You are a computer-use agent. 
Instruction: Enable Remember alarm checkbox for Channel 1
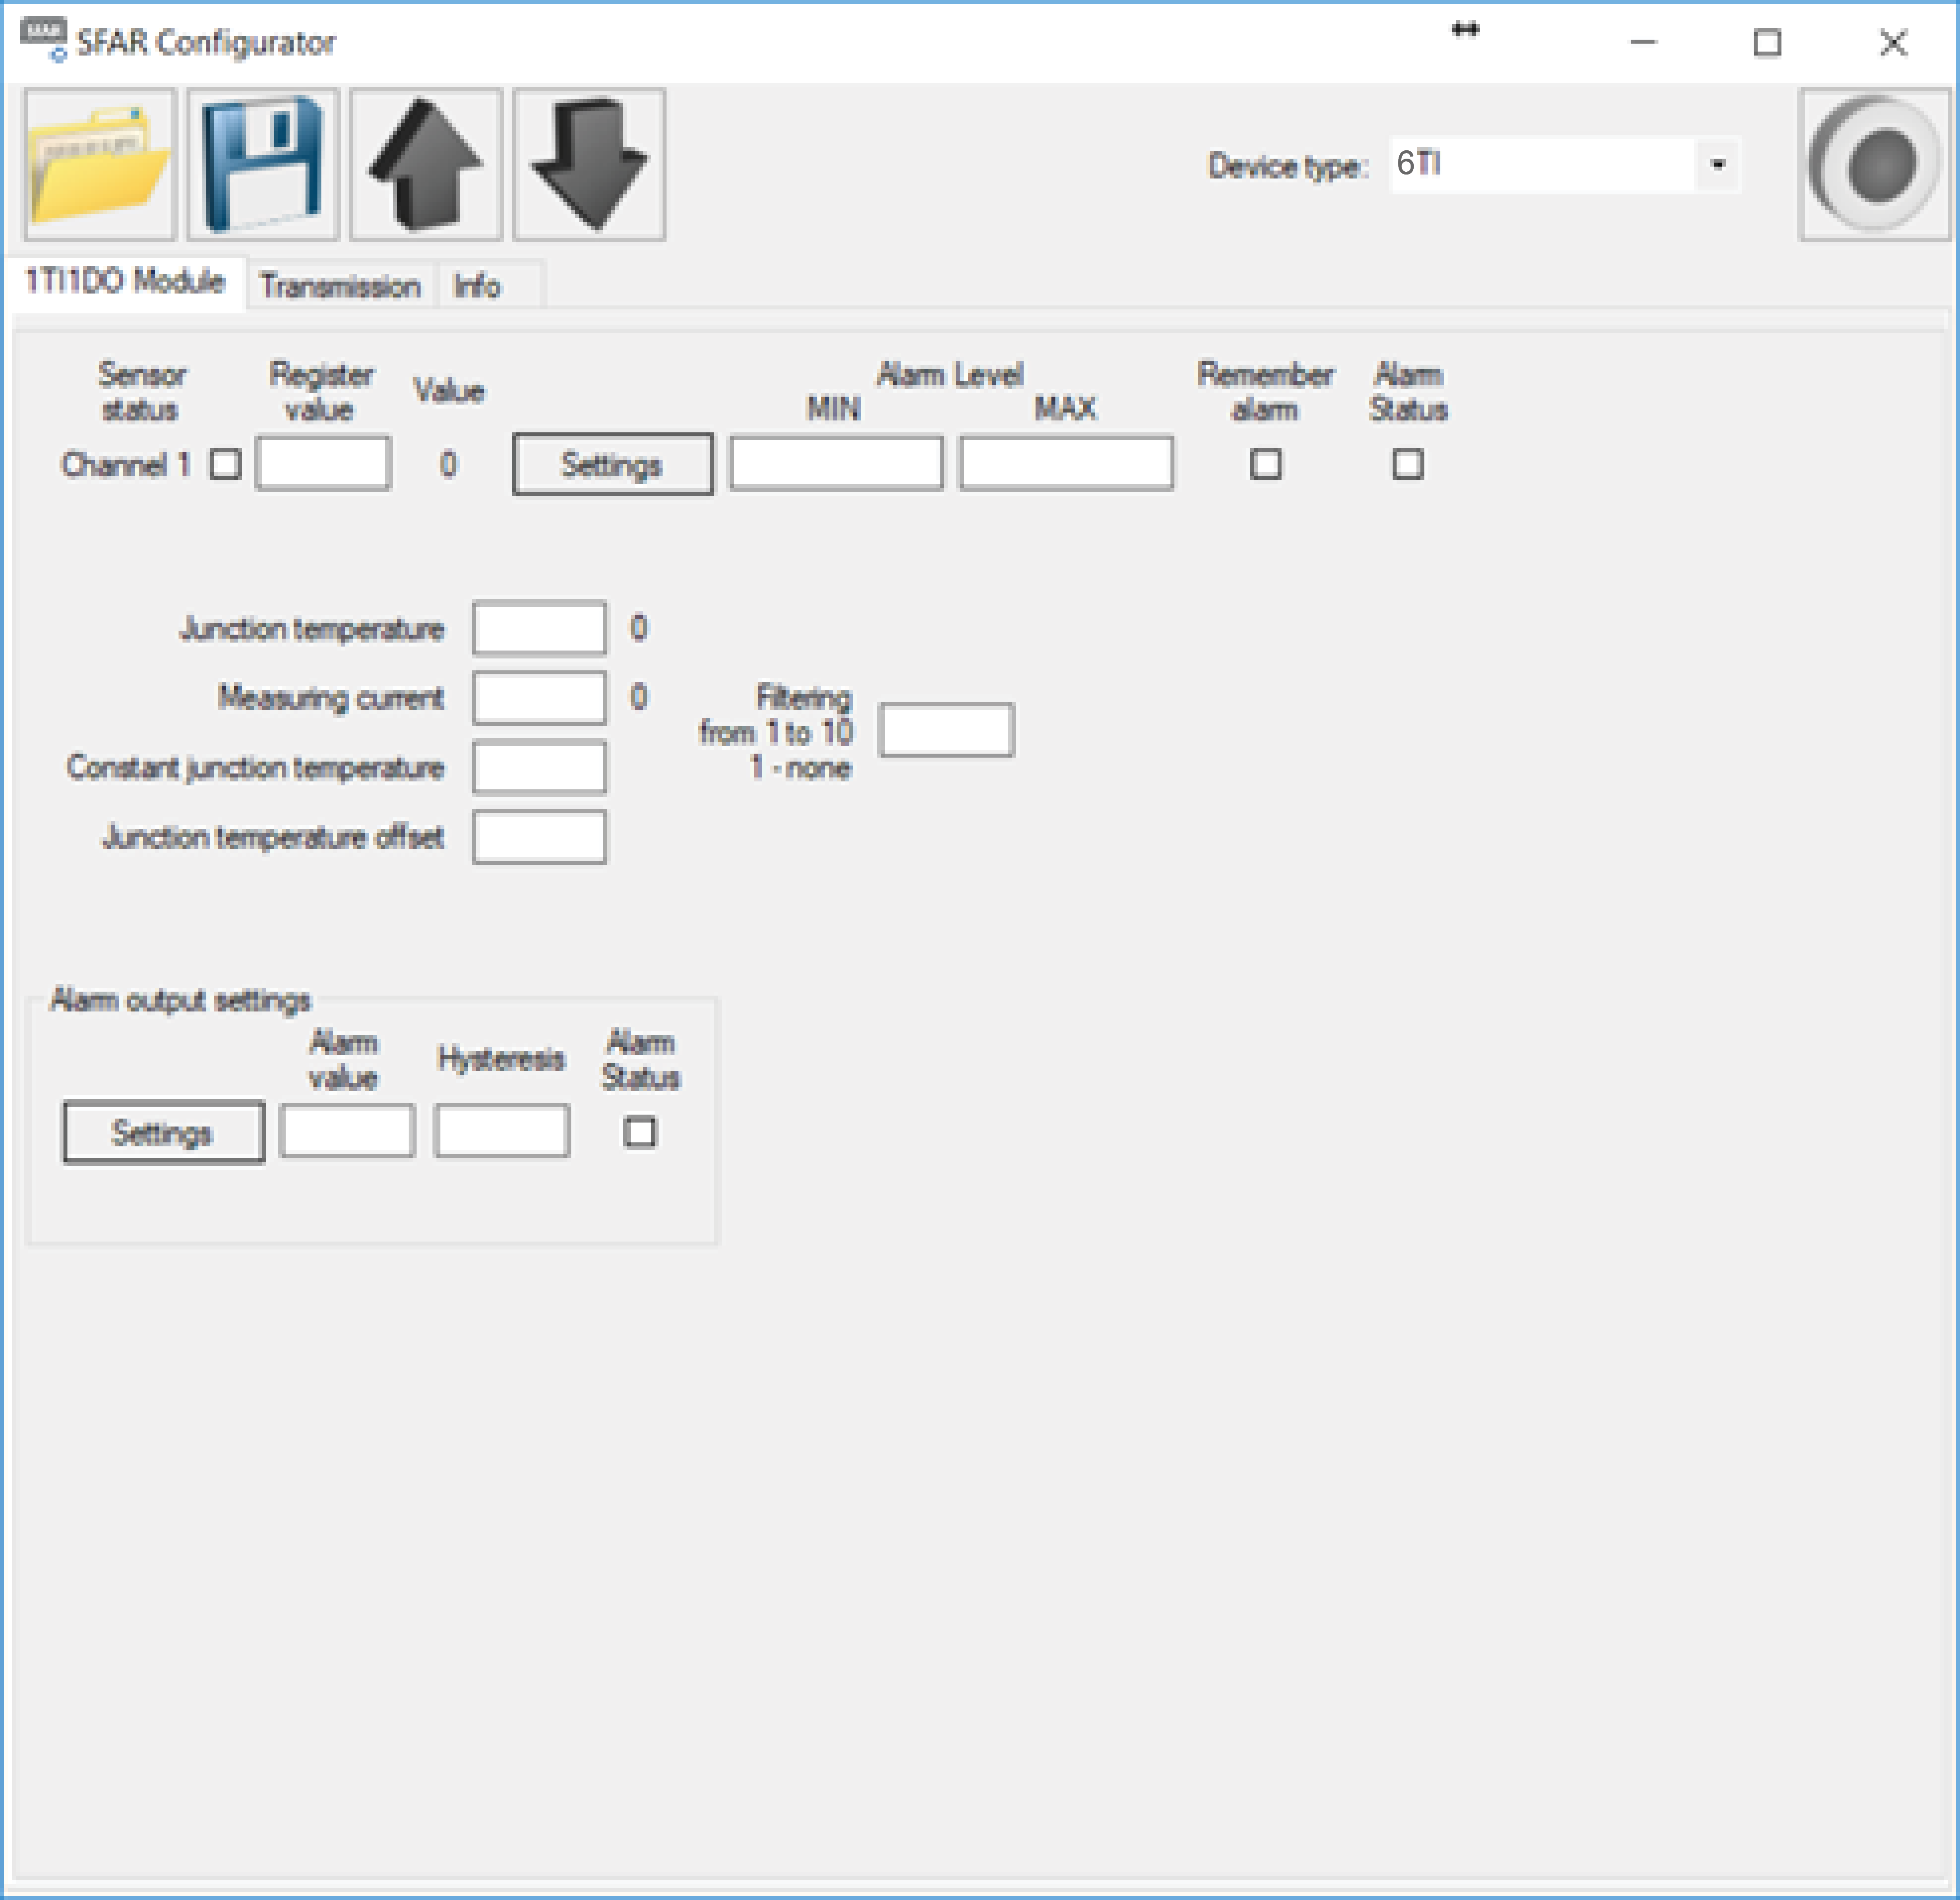pyautogui.click(x=1266, y=464)
